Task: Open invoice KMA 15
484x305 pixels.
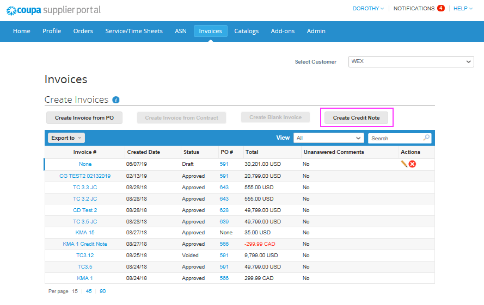Action: (x=85, y=233)
